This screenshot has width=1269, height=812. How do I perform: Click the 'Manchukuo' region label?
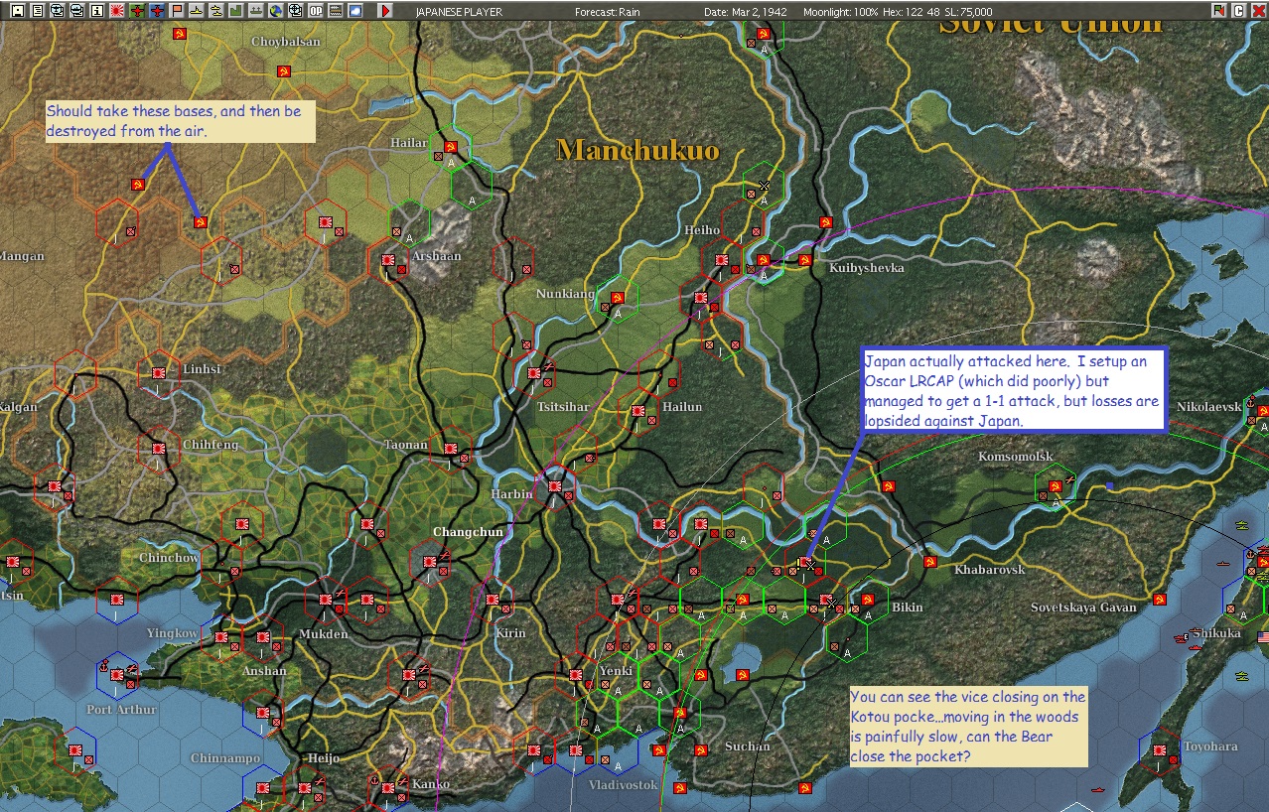point(636,149)
